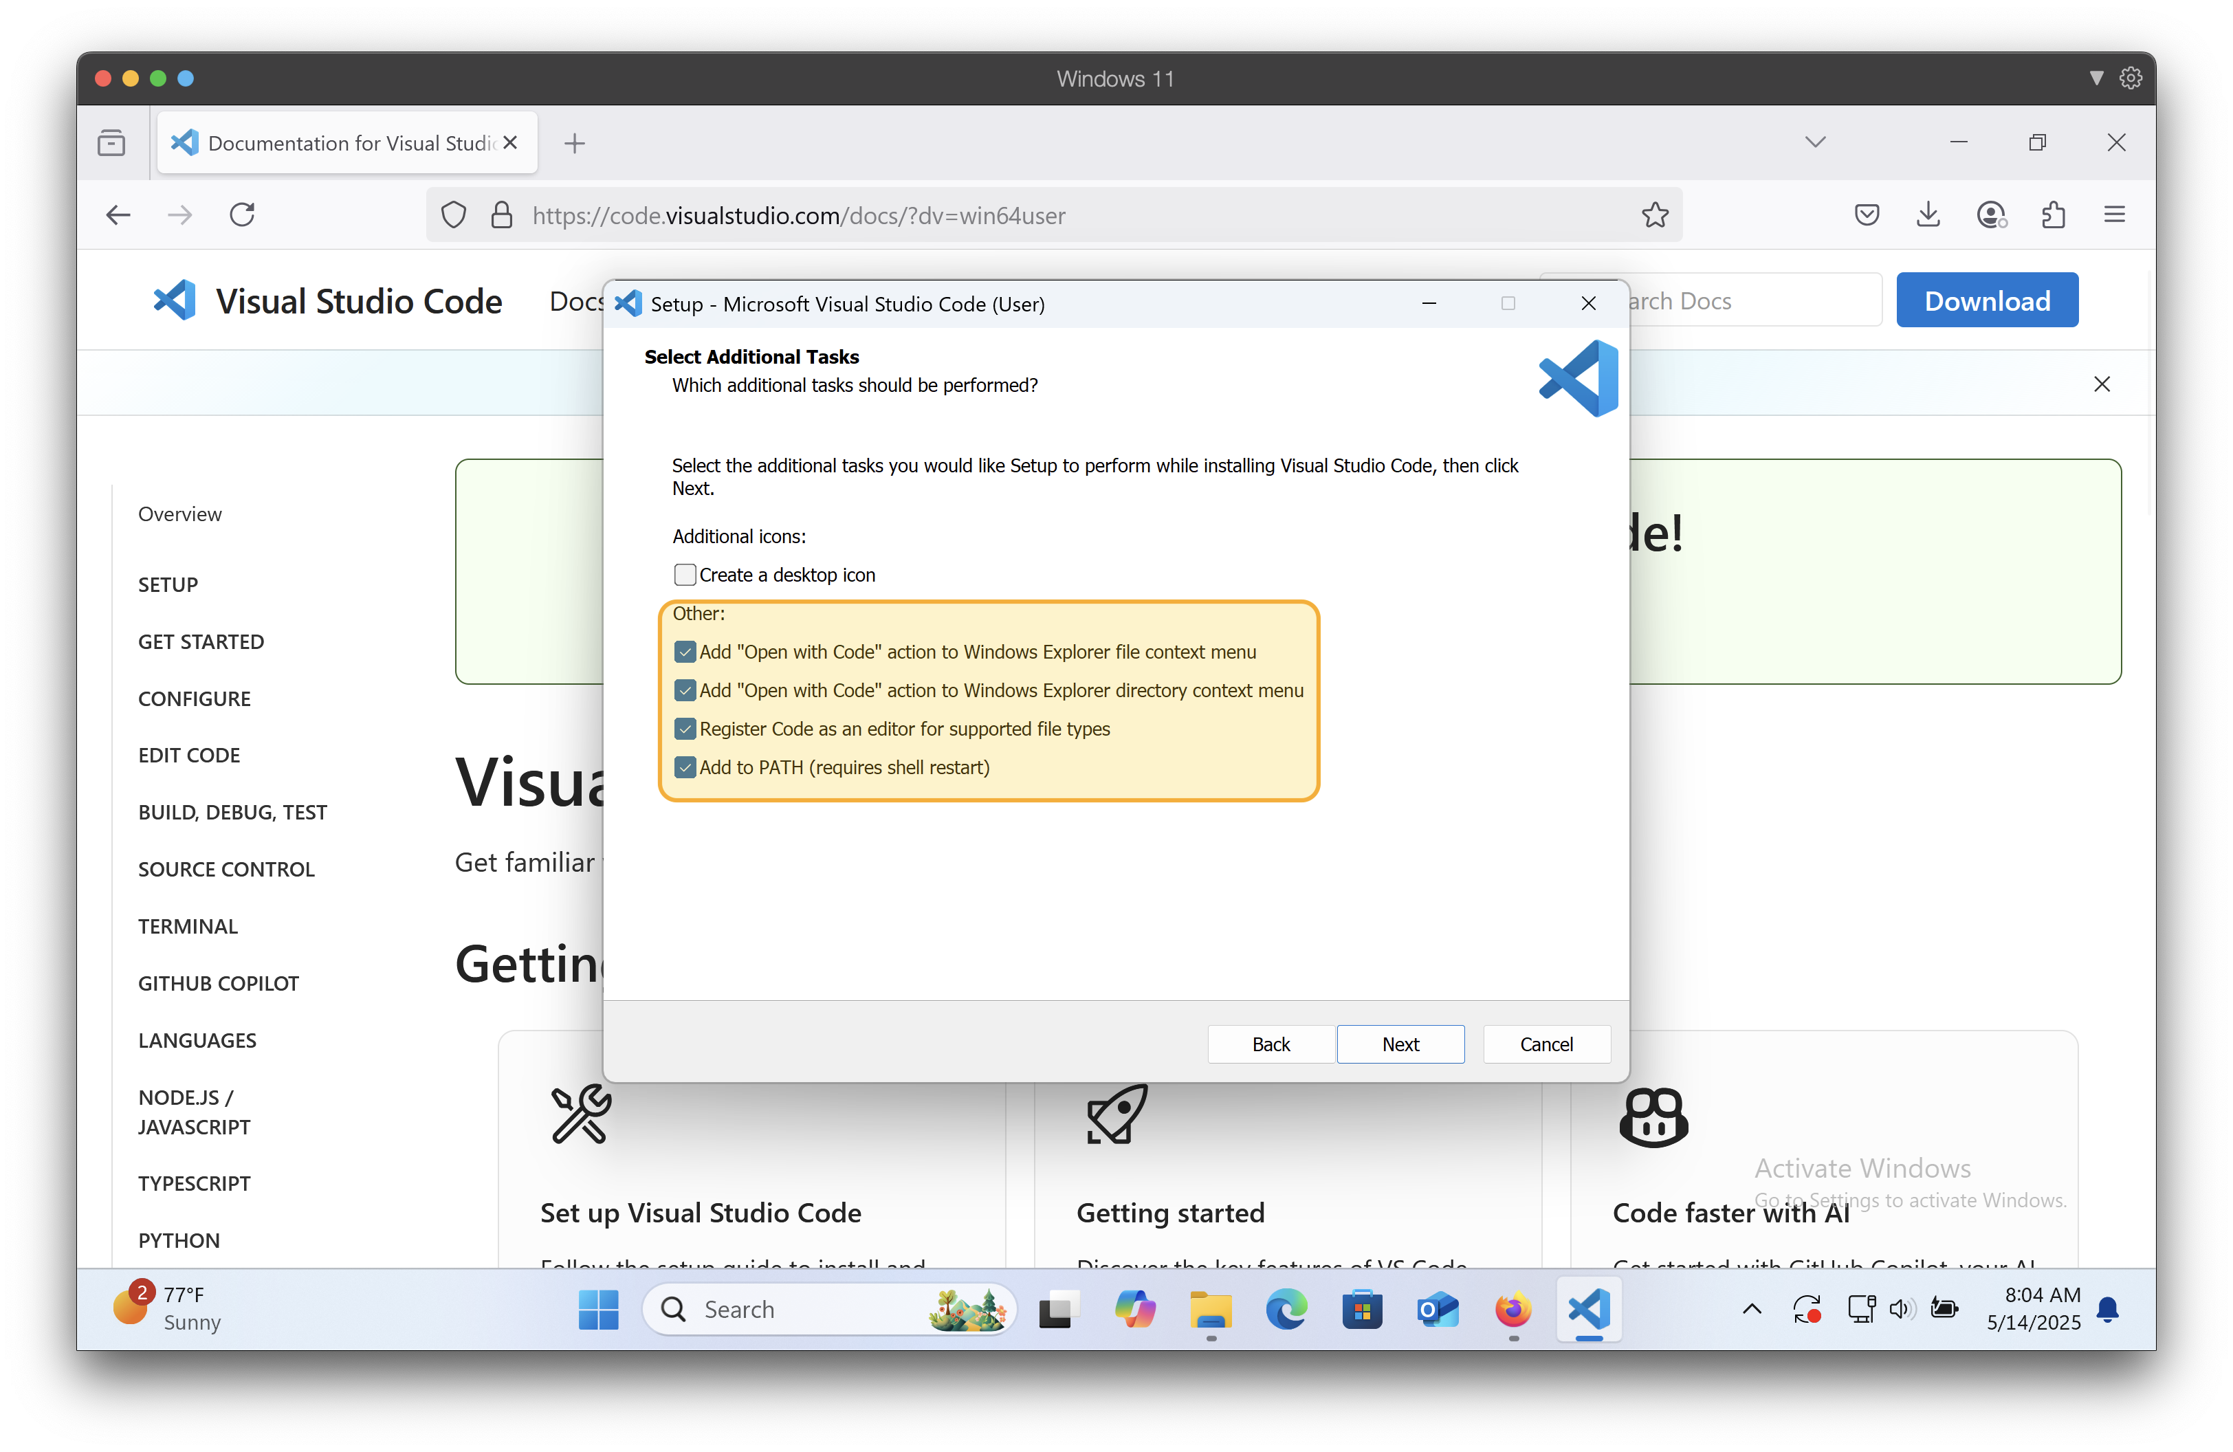Open File Explorer from the taskbar
The width and height of the screenshot is (2233, 1452).
(x=1210, y=1308)
